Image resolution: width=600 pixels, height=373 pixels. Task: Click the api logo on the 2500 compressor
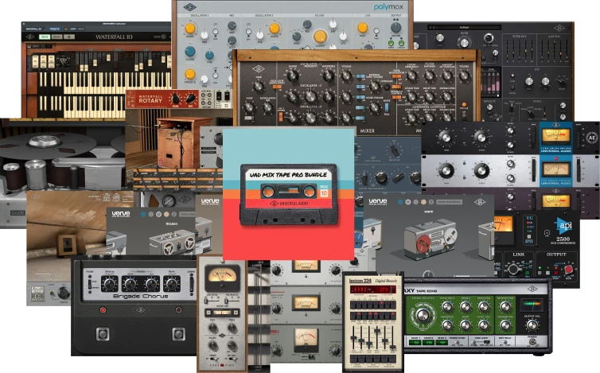(563, 225)
